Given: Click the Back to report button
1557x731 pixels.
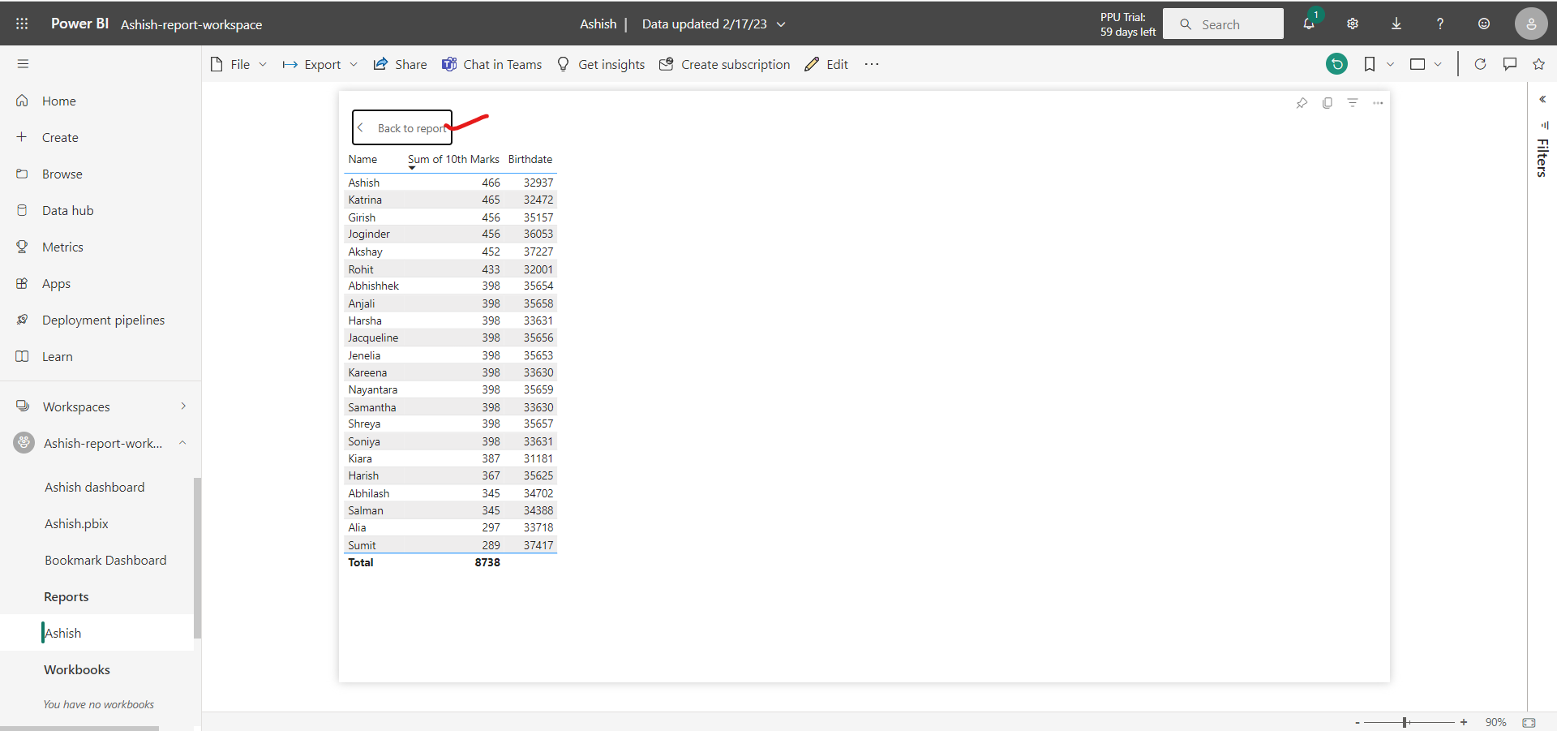Looking at the screenshot, I should 403,127.
